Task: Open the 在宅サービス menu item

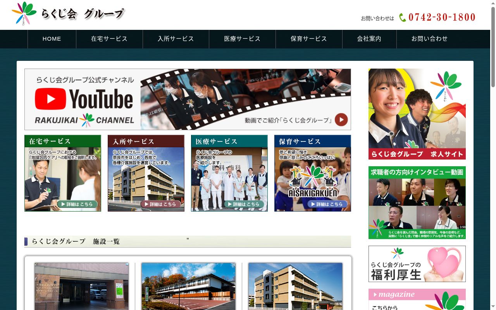Action: coord(109,39)
